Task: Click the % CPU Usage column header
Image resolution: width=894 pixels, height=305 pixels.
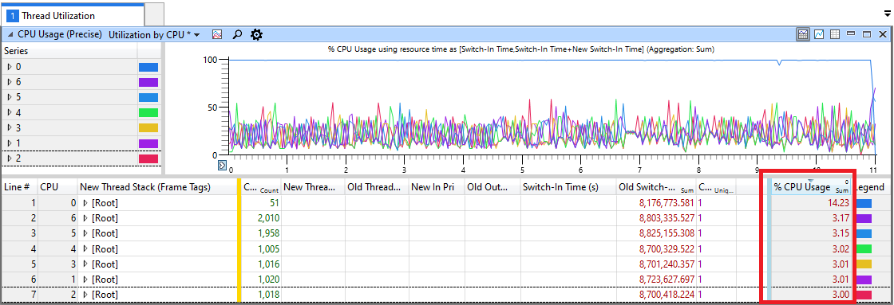Action: [811, 187]
